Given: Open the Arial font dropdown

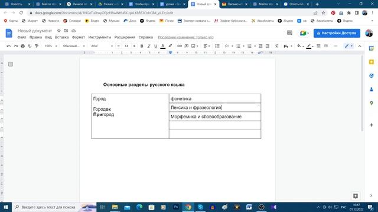Looking at the screenshot, I should click(102, 46).
